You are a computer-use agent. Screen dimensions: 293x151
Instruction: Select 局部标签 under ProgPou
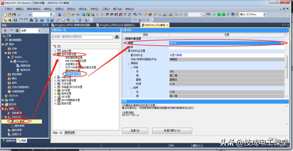pos(26,65)
